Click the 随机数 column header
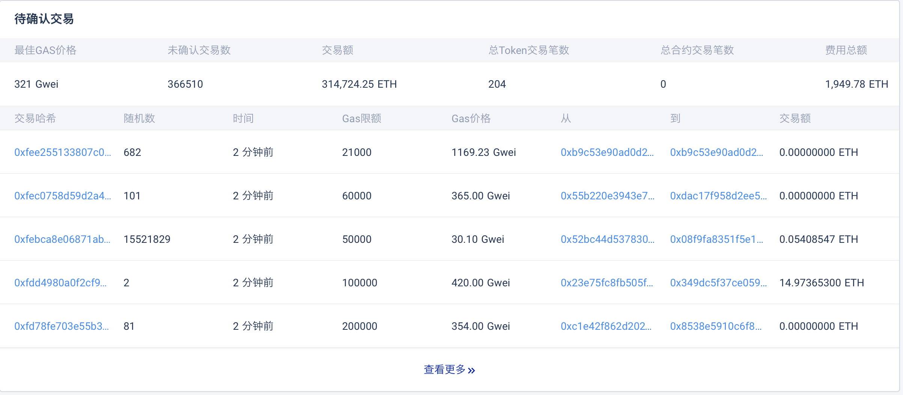 click(139, 118)
